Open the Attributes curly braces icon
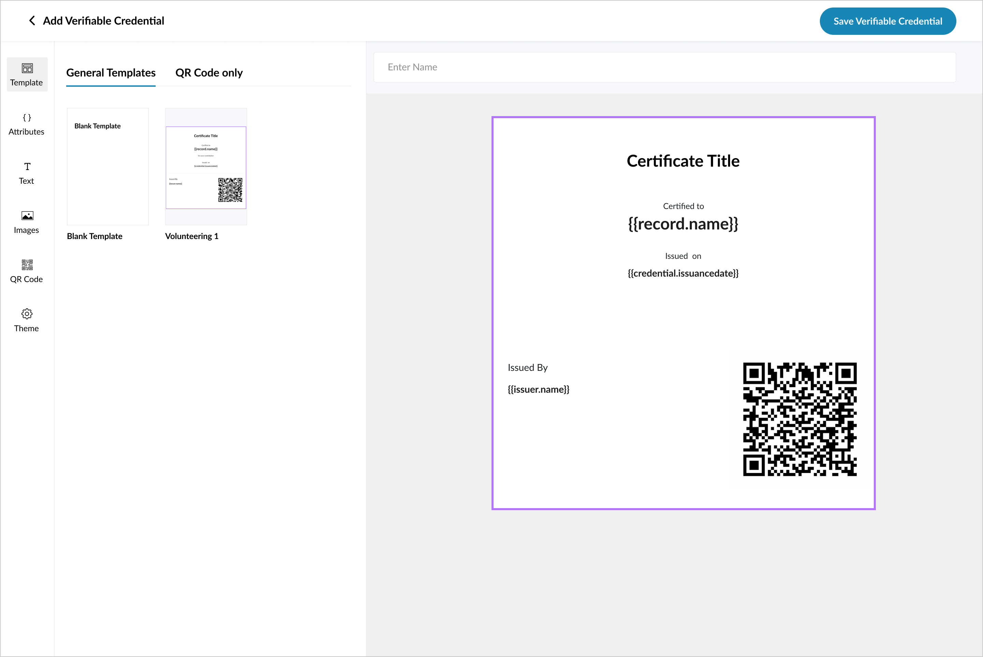The width and height of the screenshot is (983, 657). 27,118
